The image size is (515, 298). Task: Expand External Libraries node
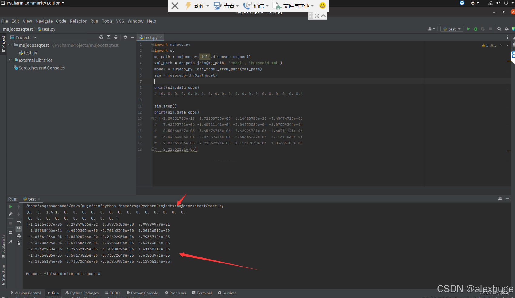tap(10, 60)
